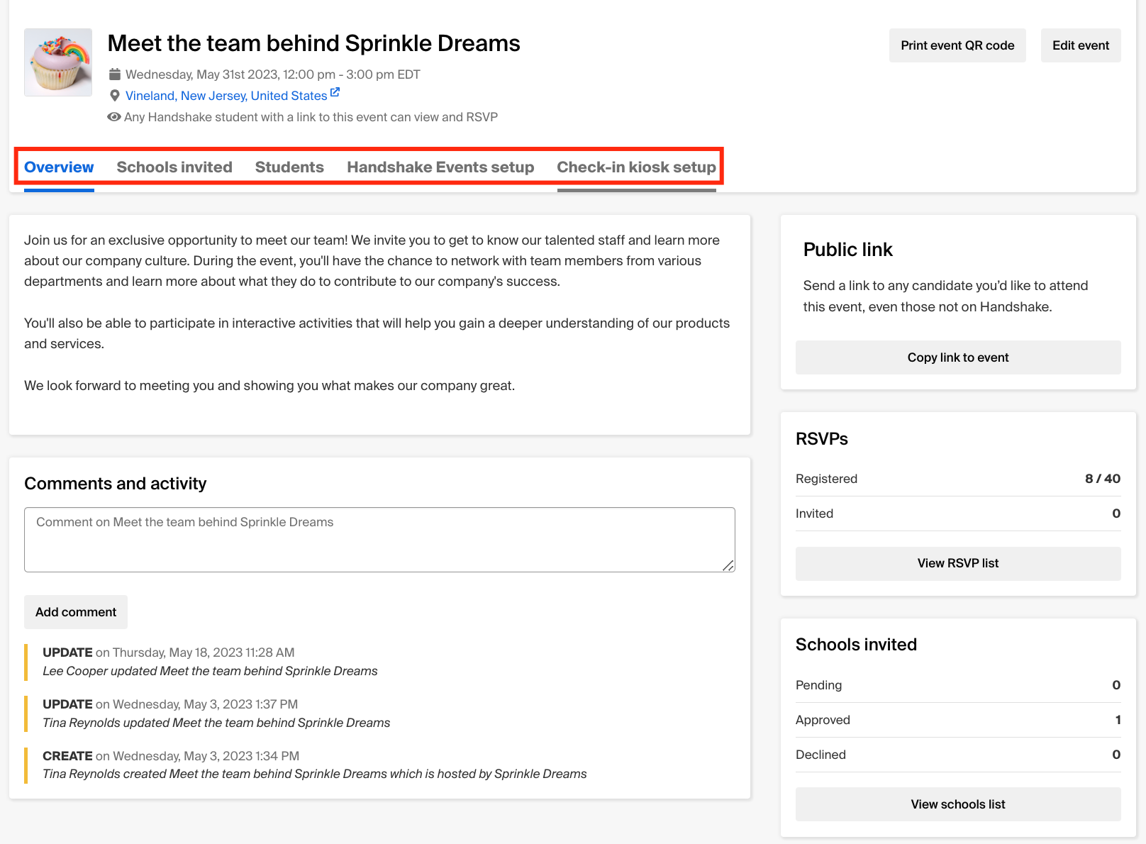Open the Check-in kiosk setup tab
This screenshot has width=1146, height=844.
(x=636, y=167)
